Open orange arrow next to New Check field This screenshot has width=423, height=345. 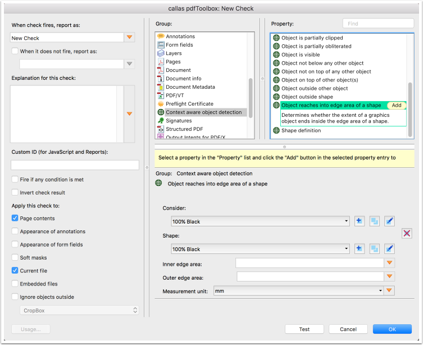tap(130, 37)
